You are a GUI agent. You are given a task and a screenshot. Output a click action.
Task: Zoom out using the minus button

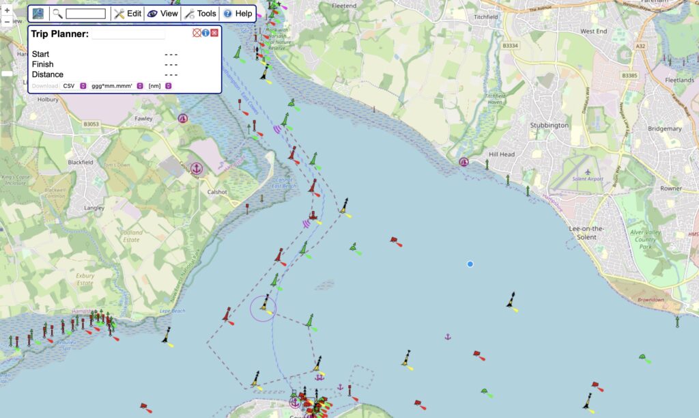coord(7,21)
